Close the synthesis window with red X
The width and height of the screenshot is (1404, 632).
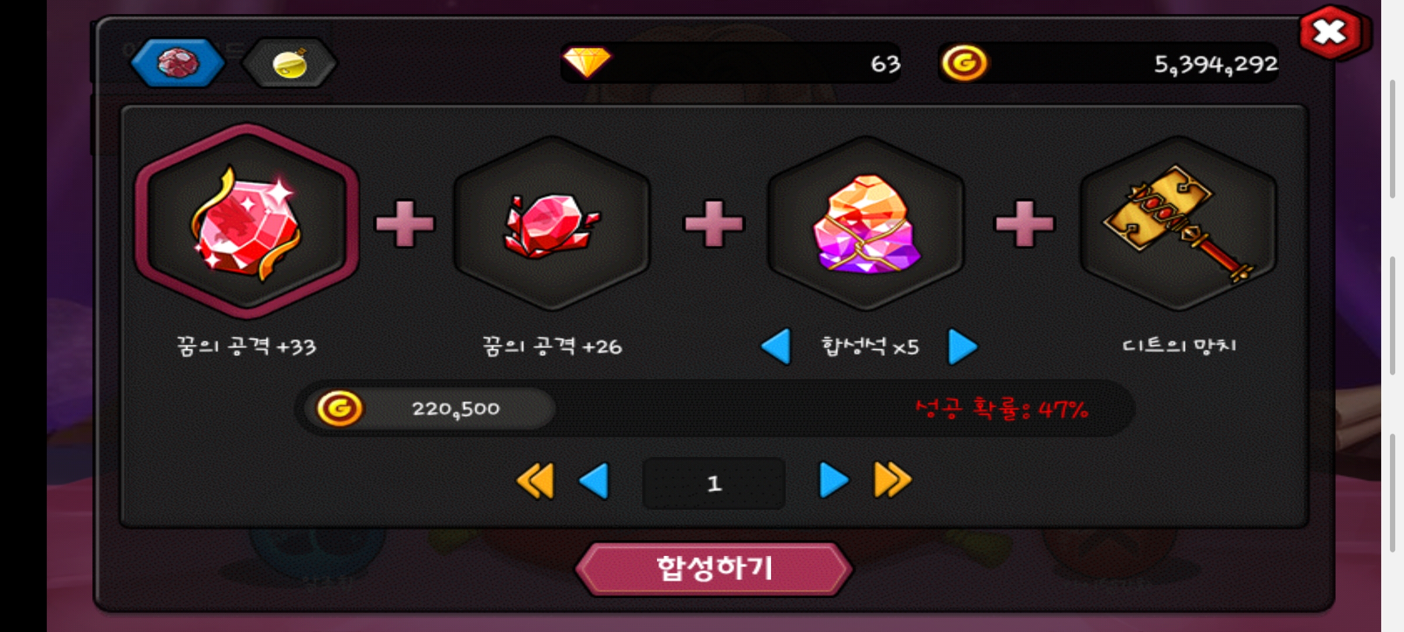[x=1331, y=33]
